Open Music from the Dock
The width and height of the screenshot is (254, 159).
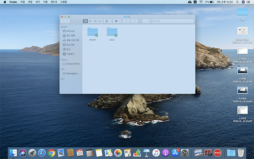[156, 153]
